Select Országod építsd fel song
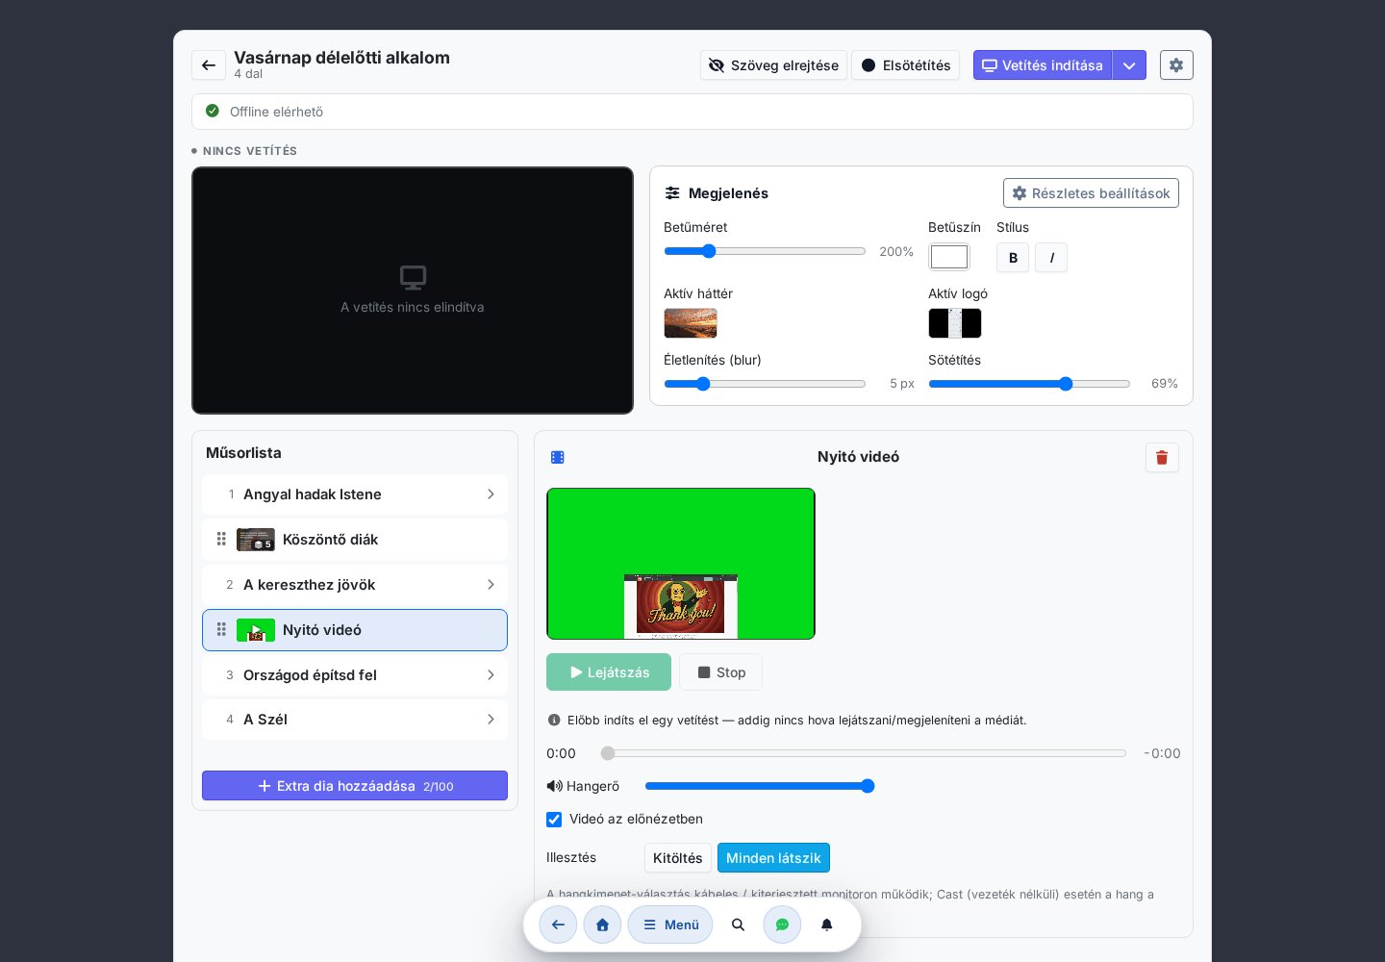The width and height of the screenshot is (1385, 962). click(x=355, y=674)
